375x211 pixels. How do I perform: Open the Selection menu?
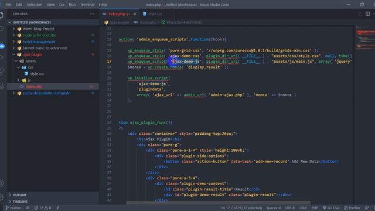click(x=35, y=5)
